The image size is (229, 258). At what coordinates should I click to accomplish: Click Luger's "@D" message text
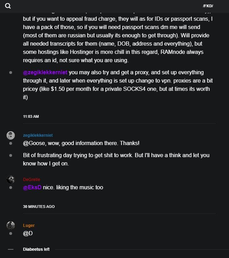28,233
